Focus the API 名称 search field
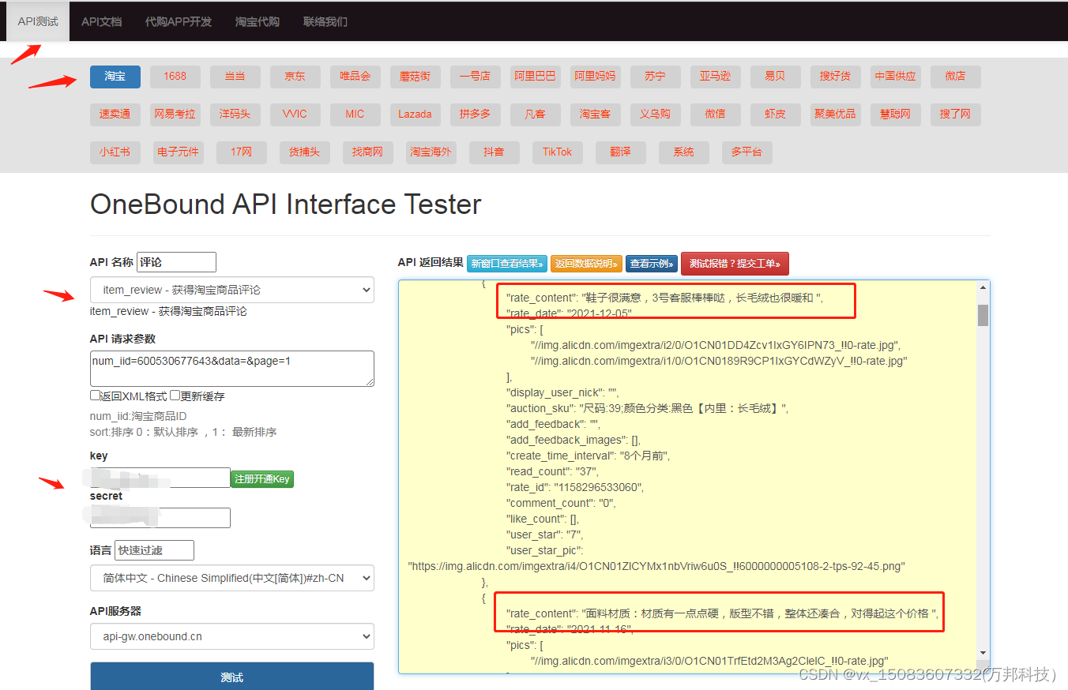 (x=176, y=262)
